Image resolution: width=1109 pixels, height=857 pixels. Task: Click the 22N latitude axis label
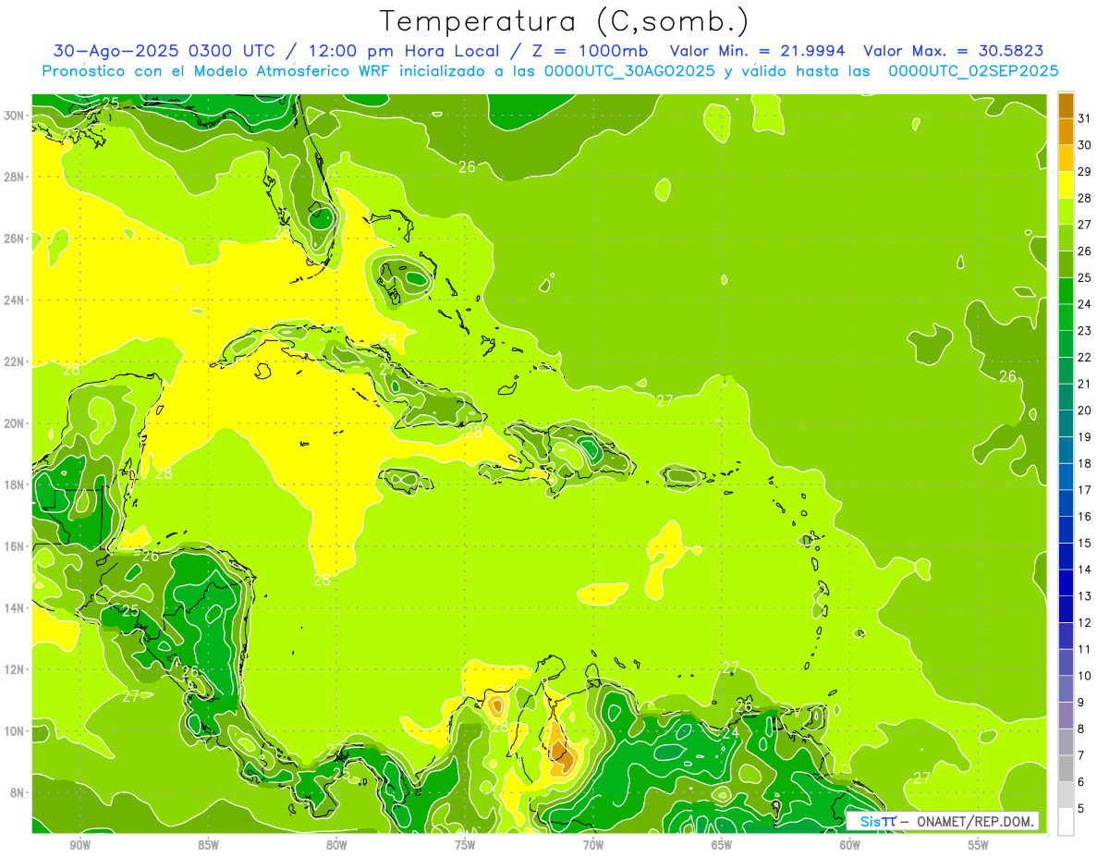(x=15, y=361)
